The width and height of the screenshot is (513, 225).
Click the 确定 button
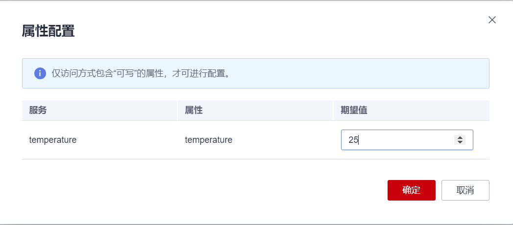click(x=411, y=190)
